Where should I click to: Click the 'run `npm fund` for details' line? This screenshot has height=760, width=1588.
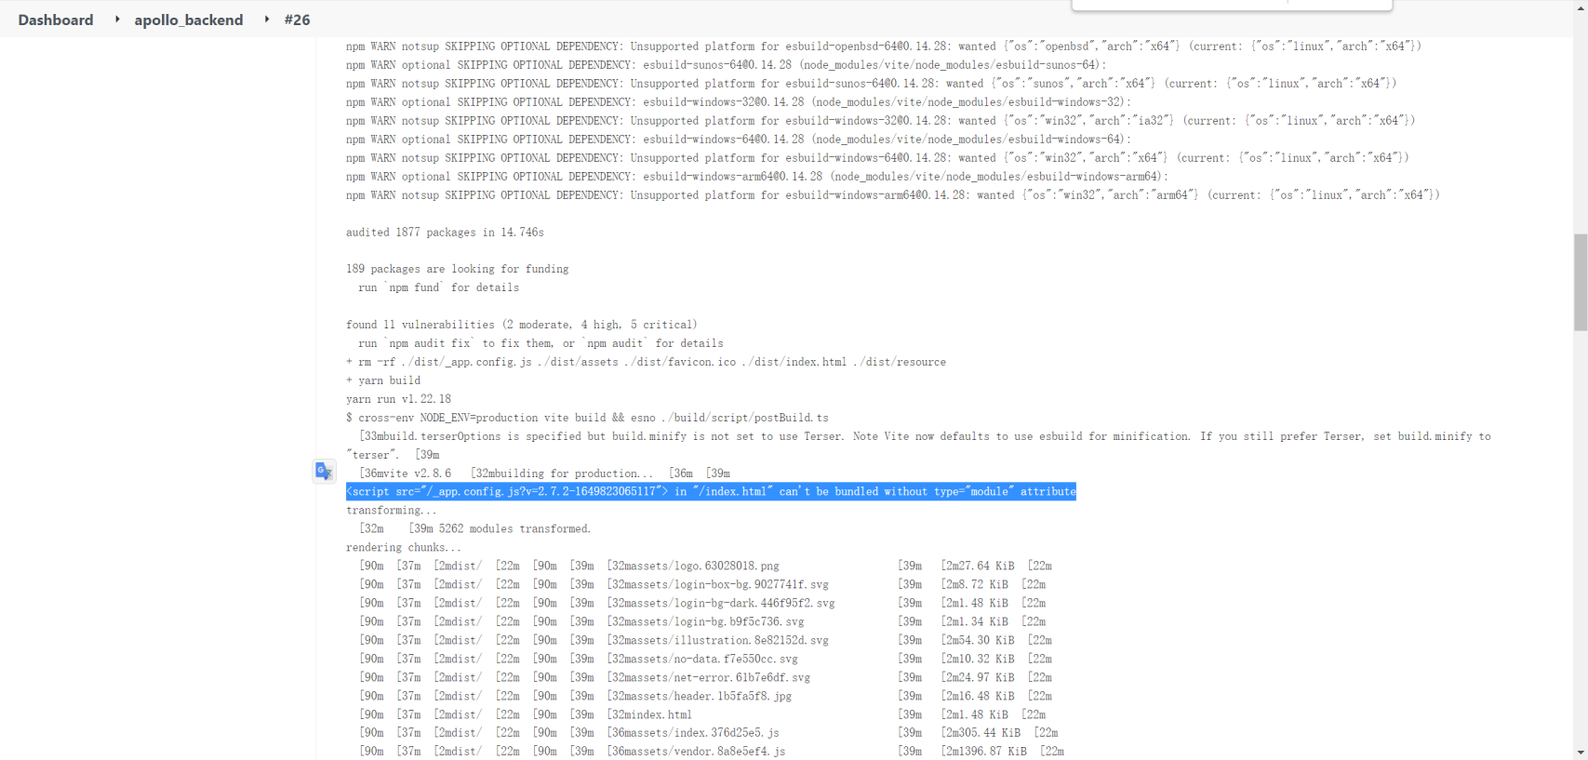pos(439,287)
